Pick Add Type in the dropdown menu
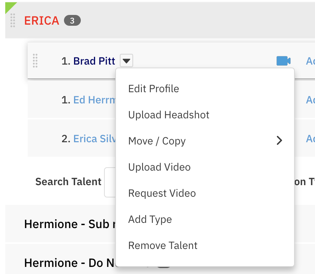The width and height of the screenshot is (315, 274). 150,219
